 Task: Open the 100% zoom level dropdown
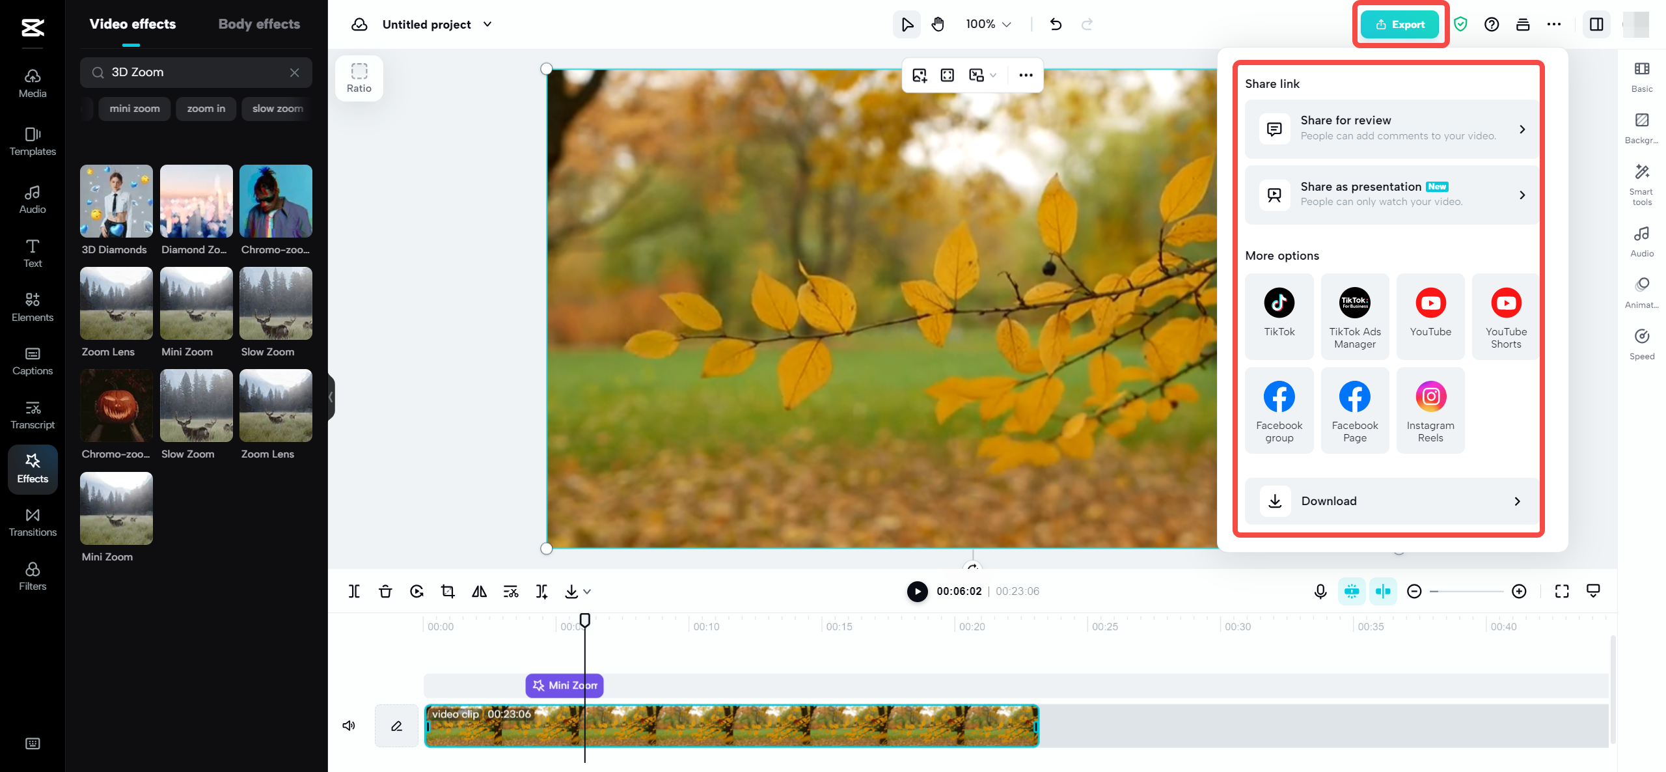pyautogui.click(x=988, y=25)
